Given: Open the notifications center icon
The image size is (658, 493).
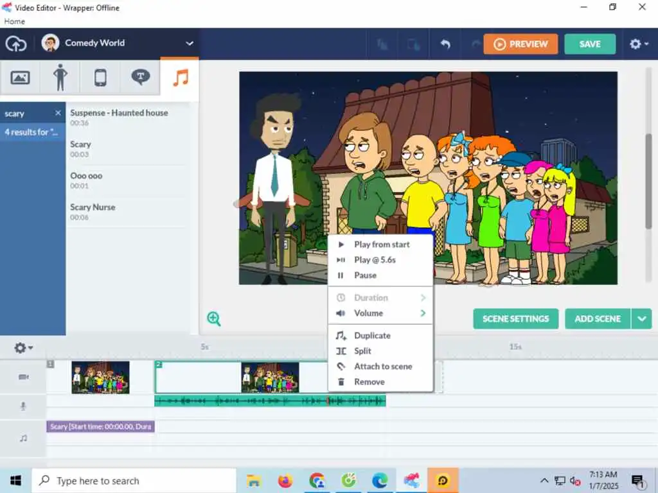Looking at the screenshot, I should 638,481.
